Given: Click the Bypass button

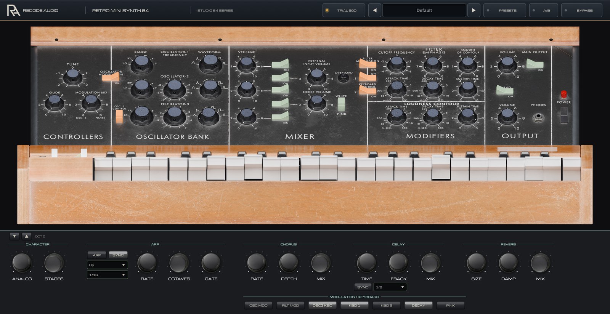Looking at the screenshot, I should click(x=581, y=10).
